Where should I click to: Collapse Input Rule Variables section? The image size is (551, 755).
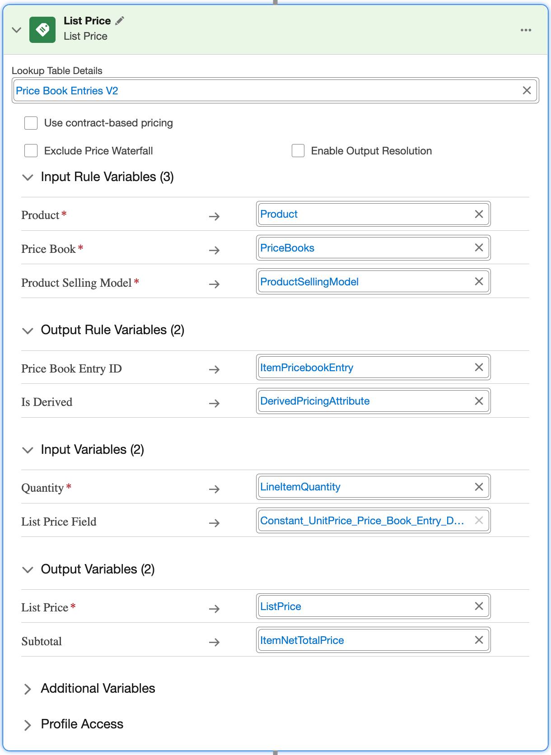click(28, 177)
